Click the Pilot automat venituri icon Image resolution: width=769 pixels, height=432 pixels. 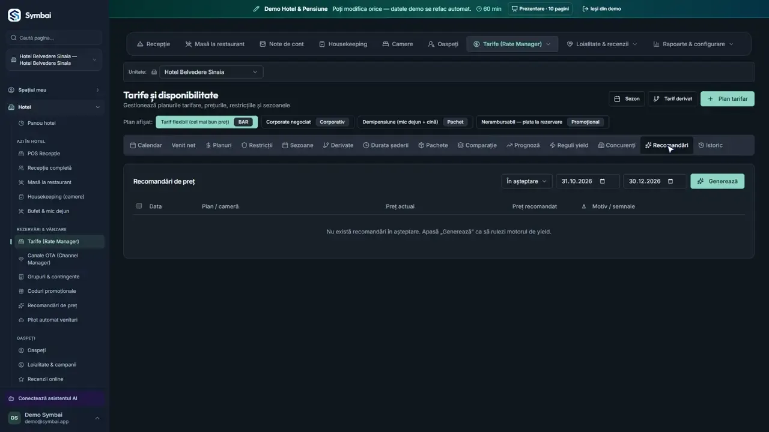(22, 320)
